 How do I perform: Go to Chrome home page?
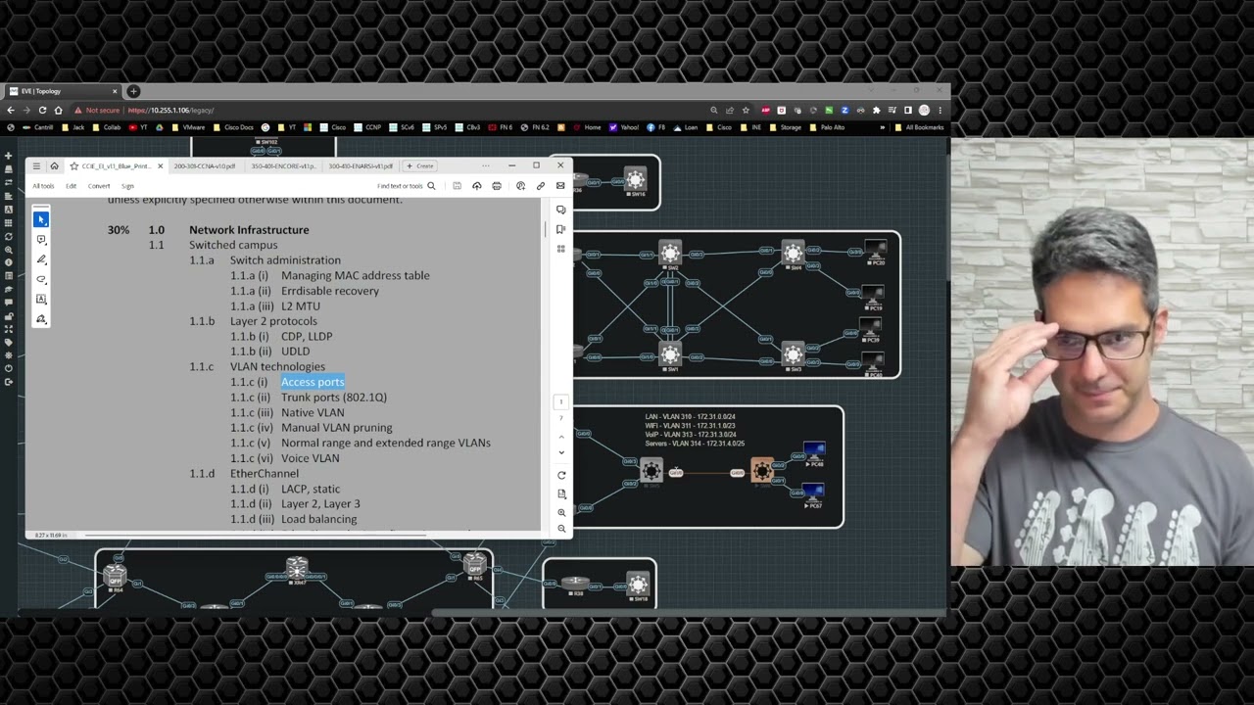coord(58,111)
